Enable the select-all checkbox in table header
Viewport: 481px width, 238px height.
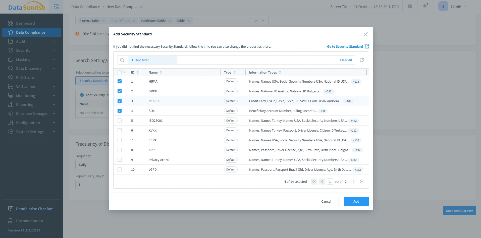[x=120, y=72]
